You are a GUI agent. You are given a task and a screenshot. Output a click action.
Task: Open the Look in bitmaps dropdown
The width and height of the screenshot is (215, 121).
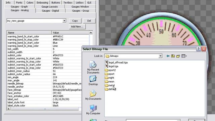160,56
